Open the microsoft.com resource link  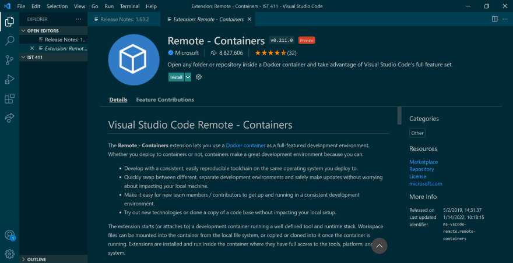click(426, 184)
